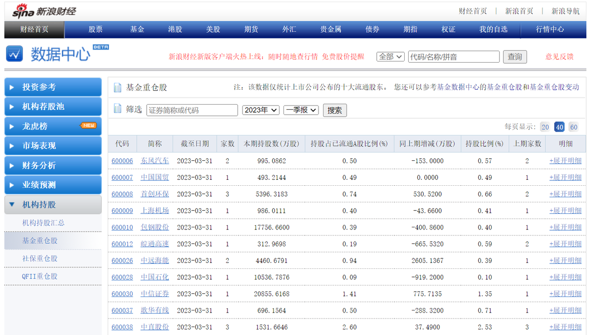The width and height of the screenshot is (601, 335).
Task: Open the 基金重仓股变动 link in the note
Action: pyautogui.click(x=554, y=87)
